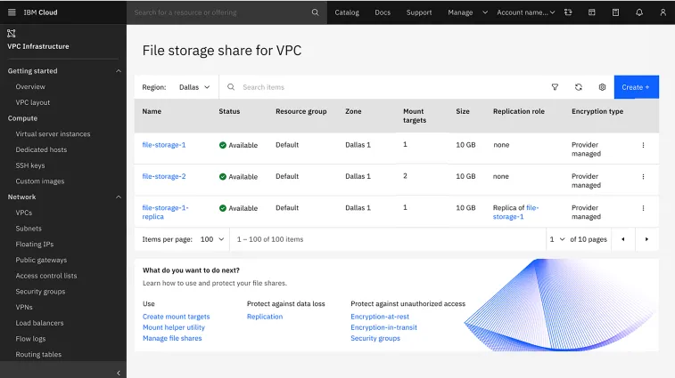Select Virtual server instances in sidebar
This screenshot has width=675, height=378.
(53, 134)
